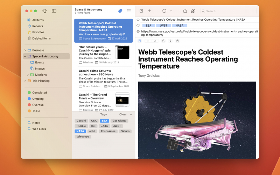Click the tag icon left of ESA

[x=138, y=26]
